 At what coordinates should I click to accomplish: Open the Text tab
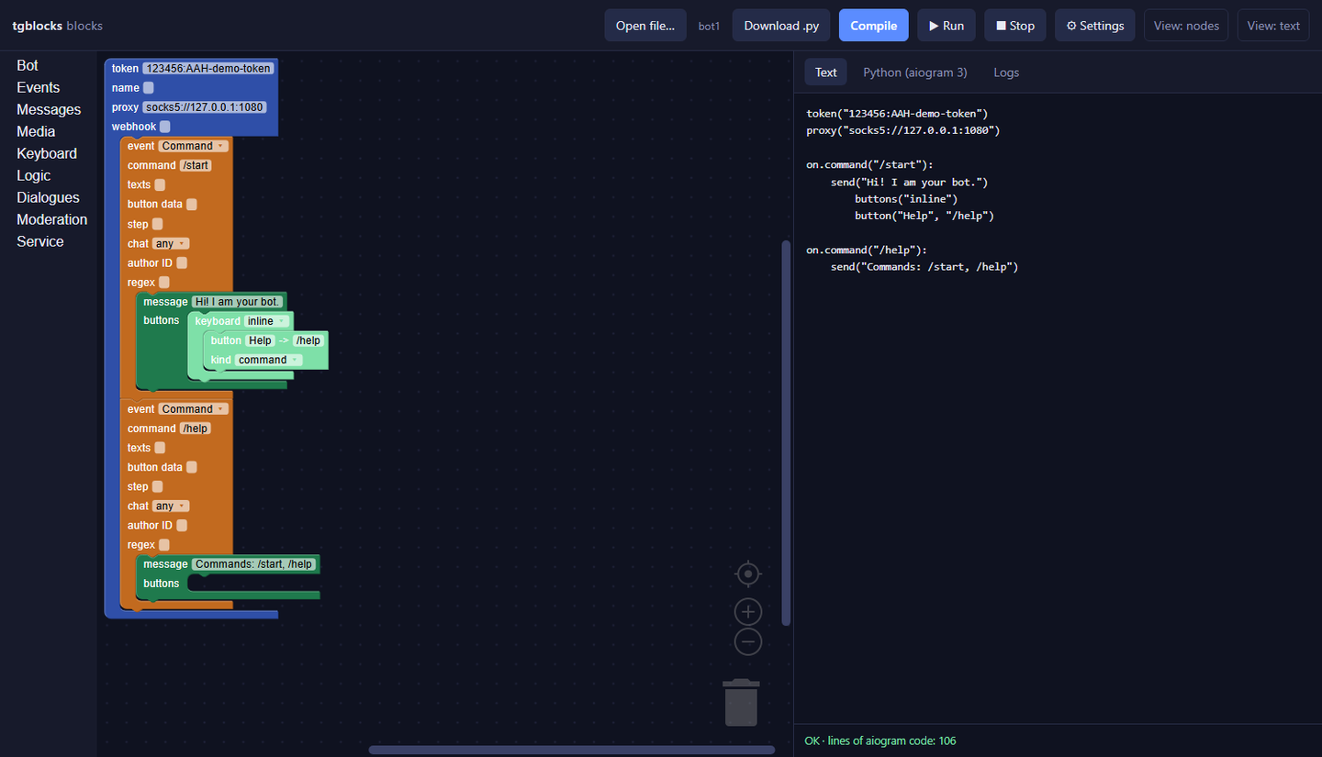(x=826, y=72)
